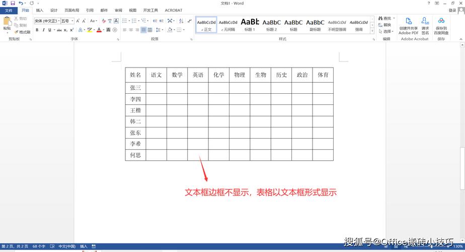Toggle justify alignment

(x=143, y=30)
